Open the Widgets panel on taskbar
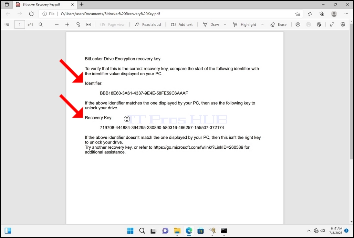 (8, 230)
